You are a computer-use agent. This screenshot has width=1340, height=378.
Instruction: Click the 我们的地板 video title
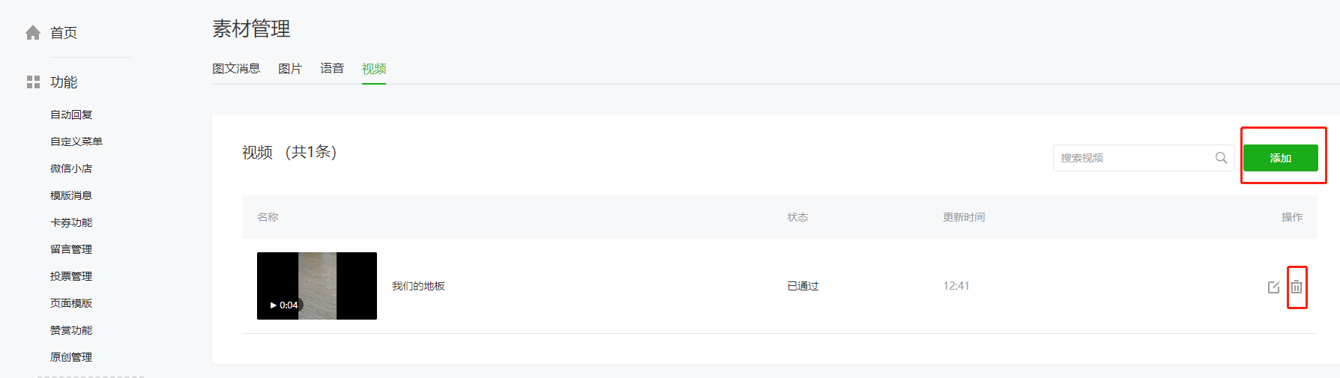(418, 286)
